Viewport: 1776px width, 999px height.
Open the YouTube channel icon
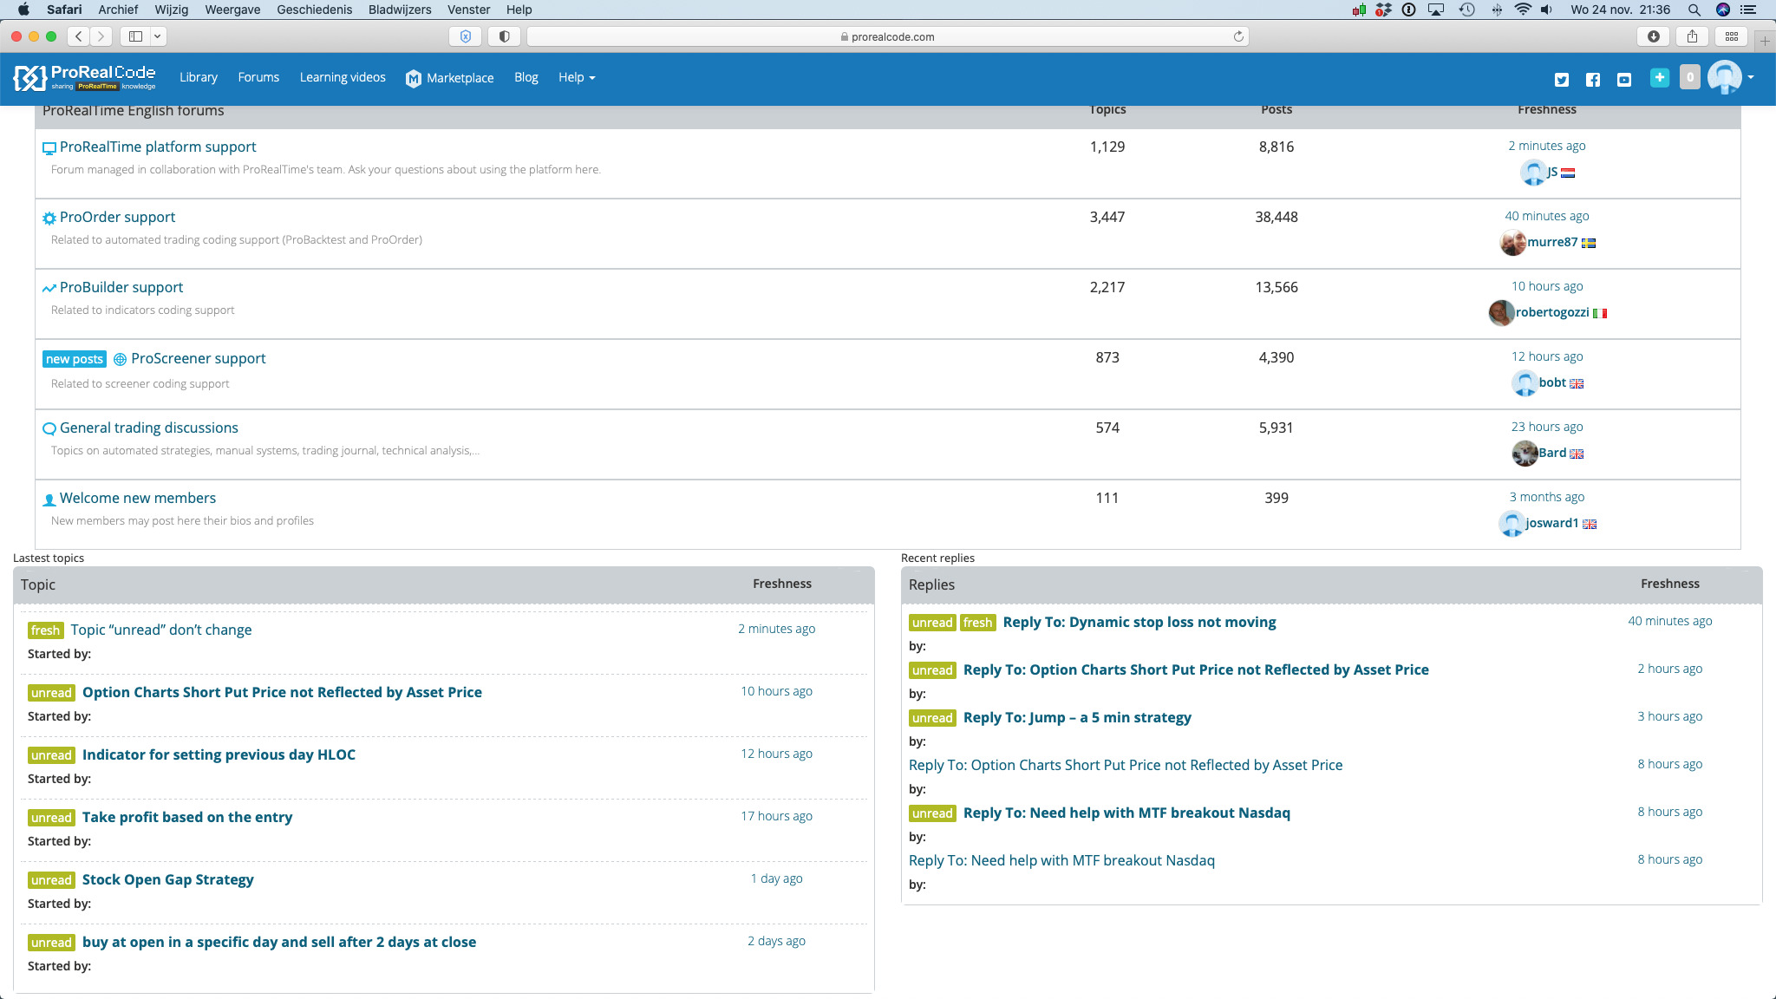coord(1624,80)
